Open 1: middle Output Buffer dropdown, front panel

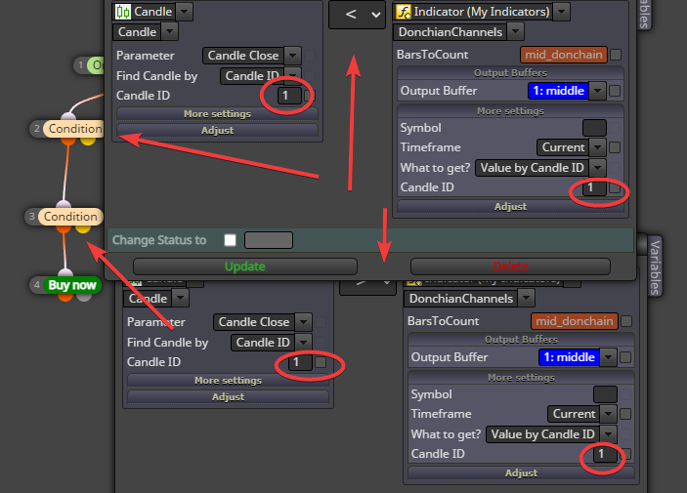click(598, 91)
